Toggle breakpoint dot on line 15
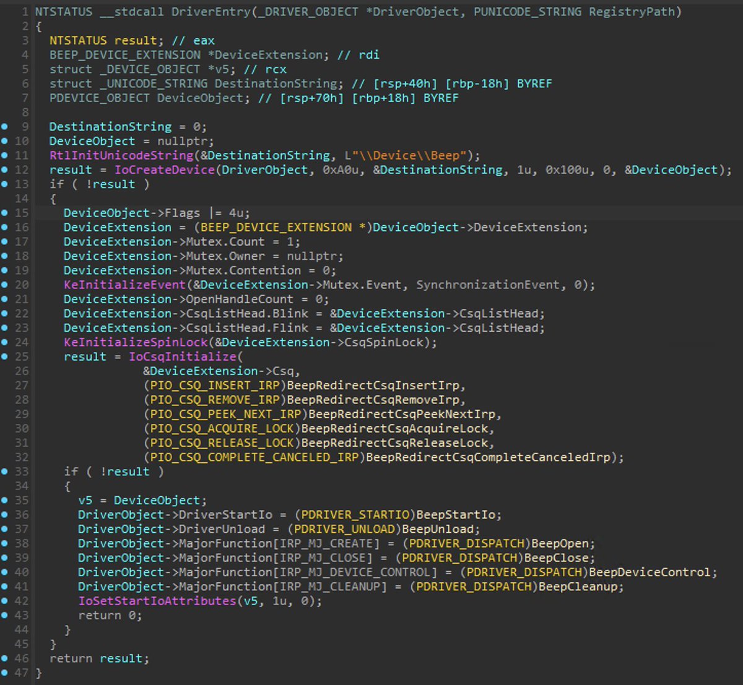This screenshot has height=685, width=743. (5, 213)
